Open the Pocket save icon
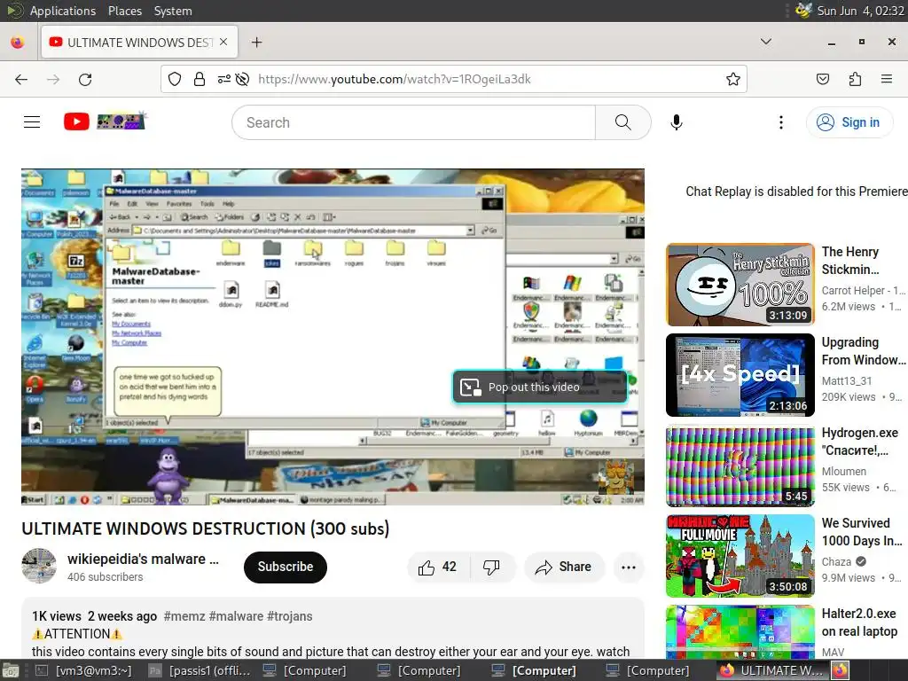This screenshot has height=681, width=908. pyautogui.click(x=823, y=79)
